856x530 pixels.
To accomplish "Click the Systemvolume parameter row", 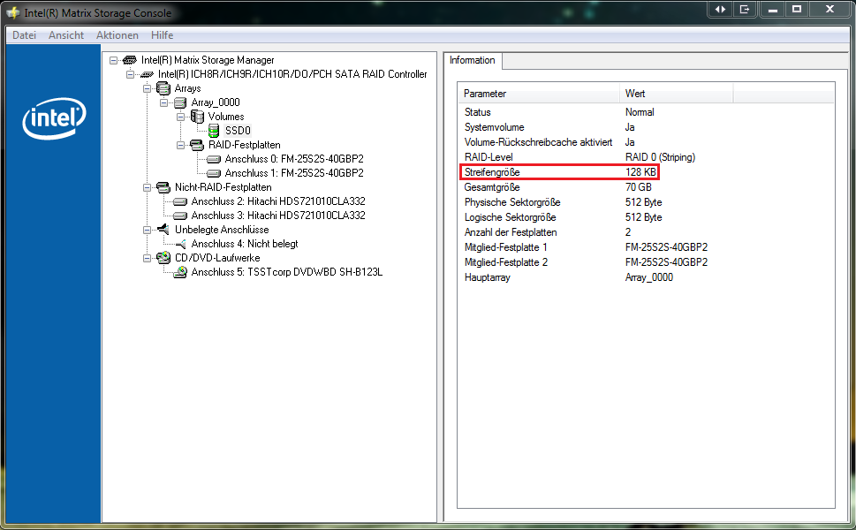I will click(x=646, y=127).
